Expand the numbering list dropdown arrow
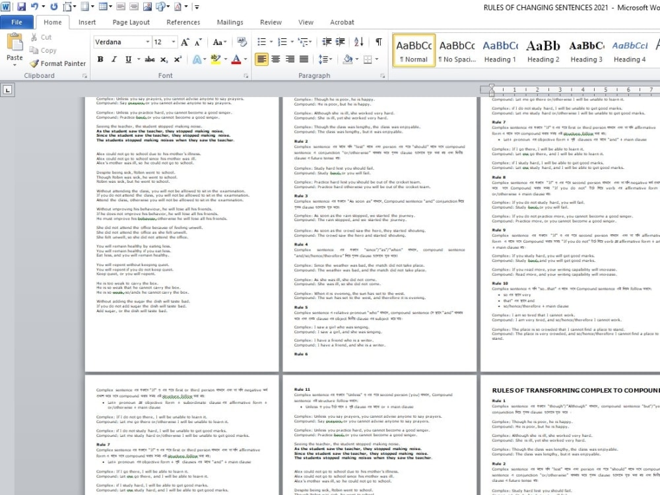 pyautogui.click(x=292, y=42)
